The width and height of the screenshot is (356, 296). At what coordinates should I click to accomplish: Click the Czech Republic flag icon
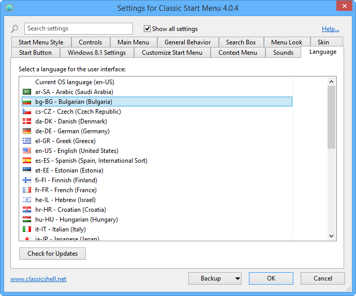pyautogui.click(x=27, y=112)
